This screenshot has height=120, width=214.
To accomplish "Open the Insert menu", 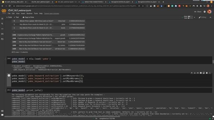I will click(x=23, y=13).
